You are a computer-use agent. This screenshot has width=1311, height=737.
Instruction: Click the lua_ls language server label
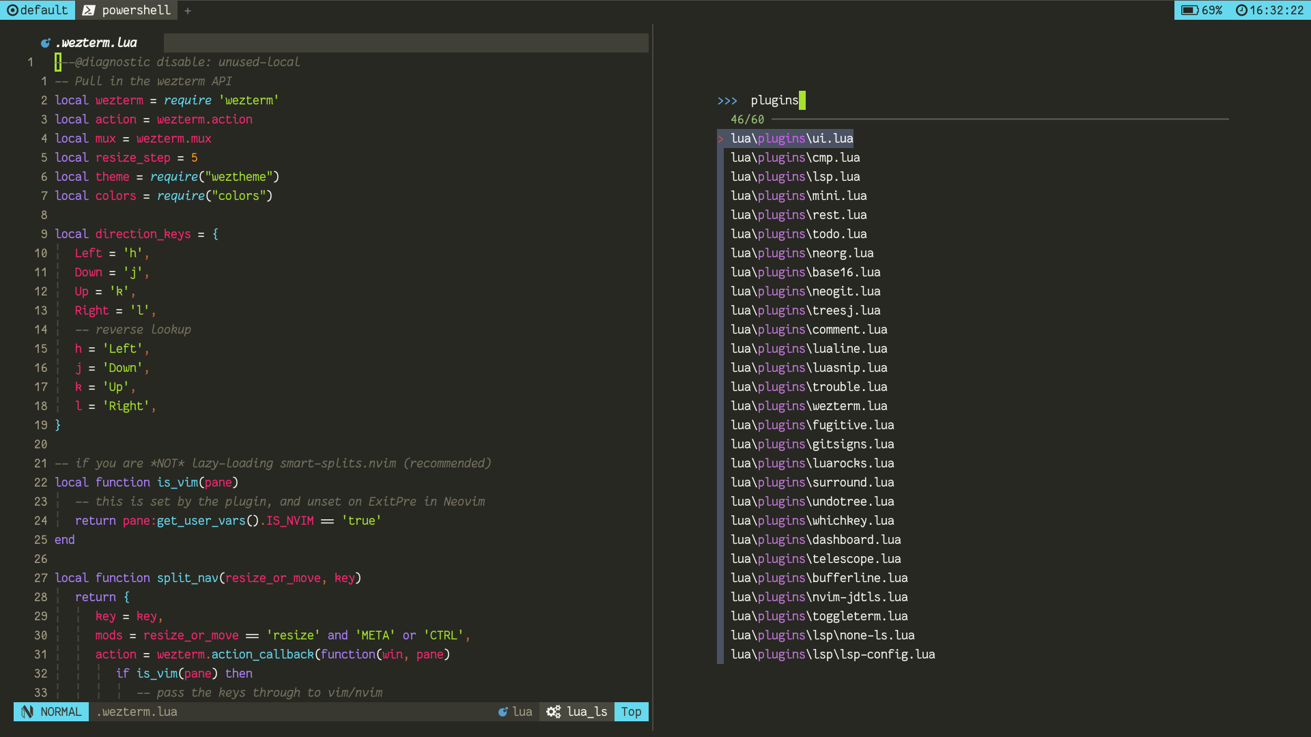587,712
